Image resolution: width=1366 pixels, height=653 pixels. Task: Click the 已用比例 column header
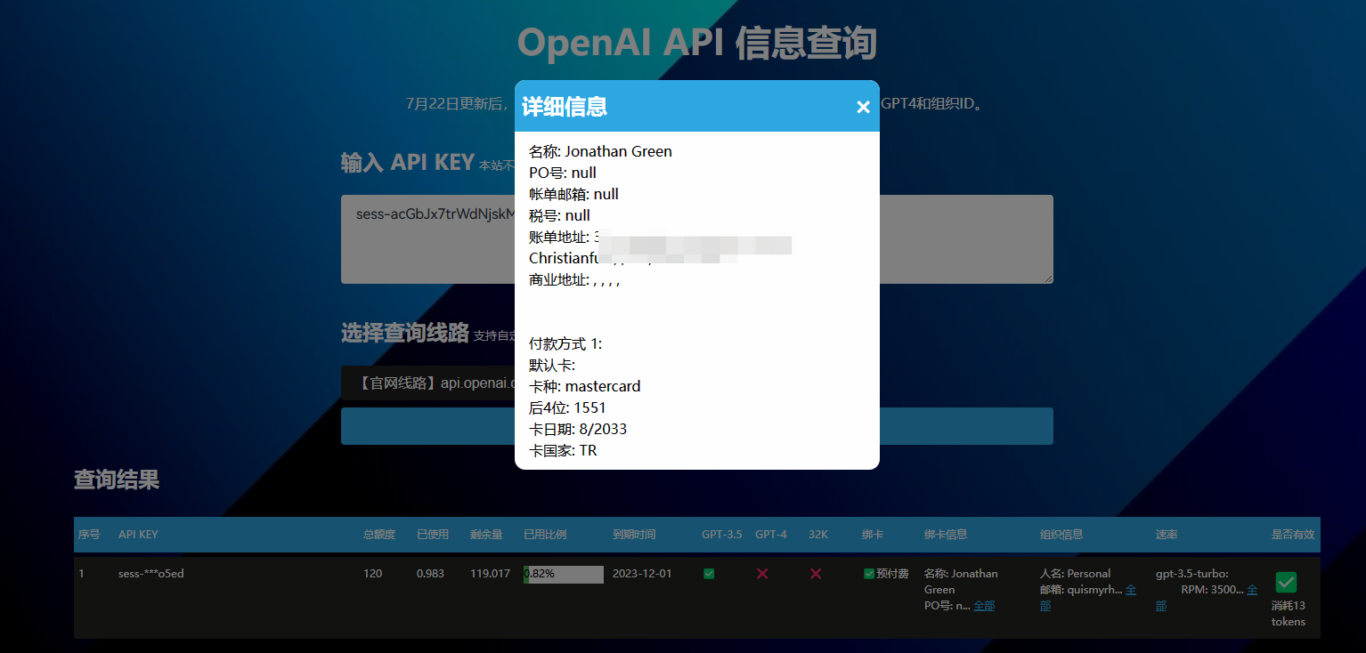tap(545, 535)
